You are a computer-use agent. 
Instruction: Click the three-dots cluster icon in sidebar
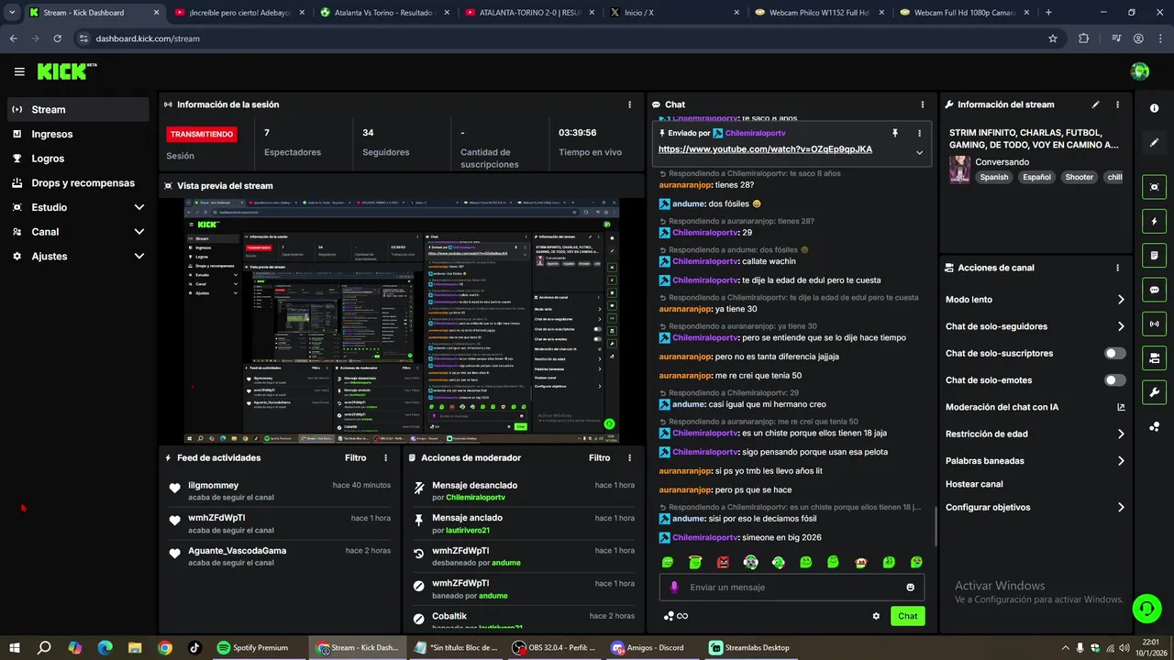[1154, 426]
